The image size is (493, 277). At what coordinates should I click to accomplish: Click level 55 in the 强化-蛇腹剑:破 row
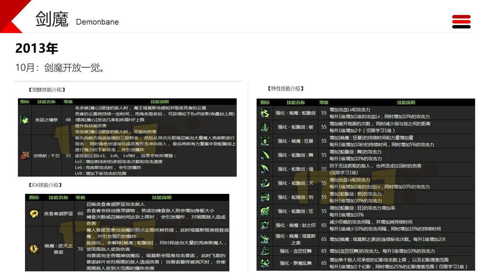tap(324, 127)
